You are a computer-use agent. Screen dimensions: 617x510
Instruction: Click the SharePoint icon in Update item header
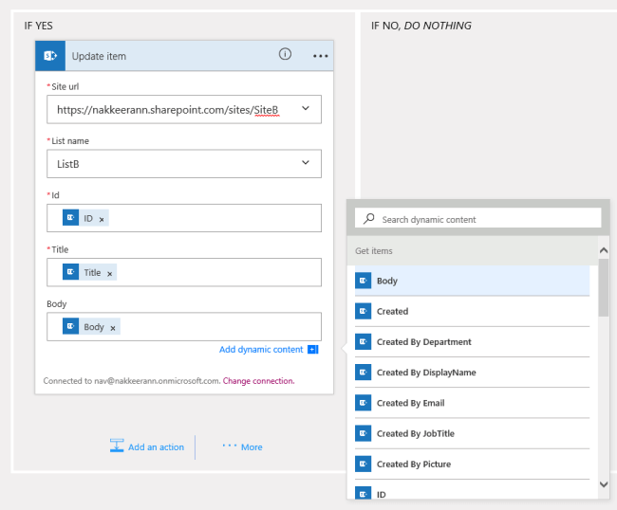click(50, 56)
